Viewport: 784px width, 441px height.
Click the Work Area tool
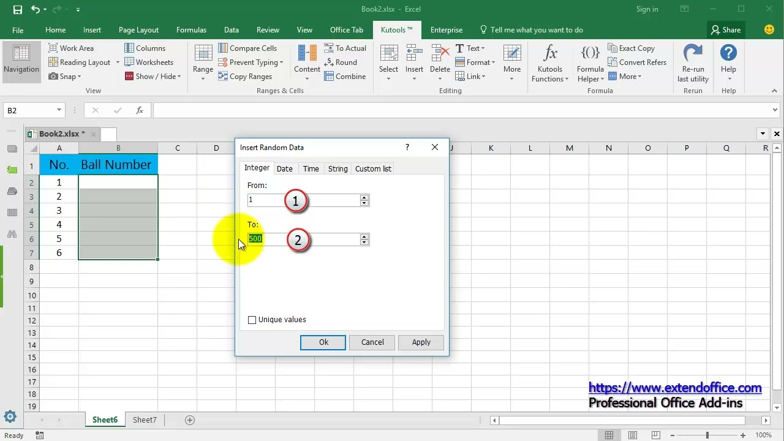click(71, 48)
